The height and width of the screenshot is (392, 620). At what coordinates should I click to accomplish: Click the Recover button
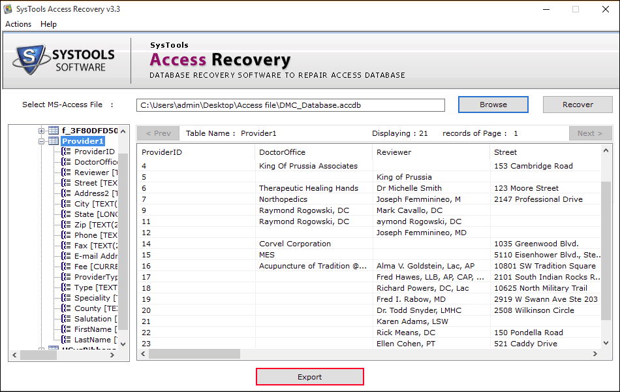(x=578, y=105)
